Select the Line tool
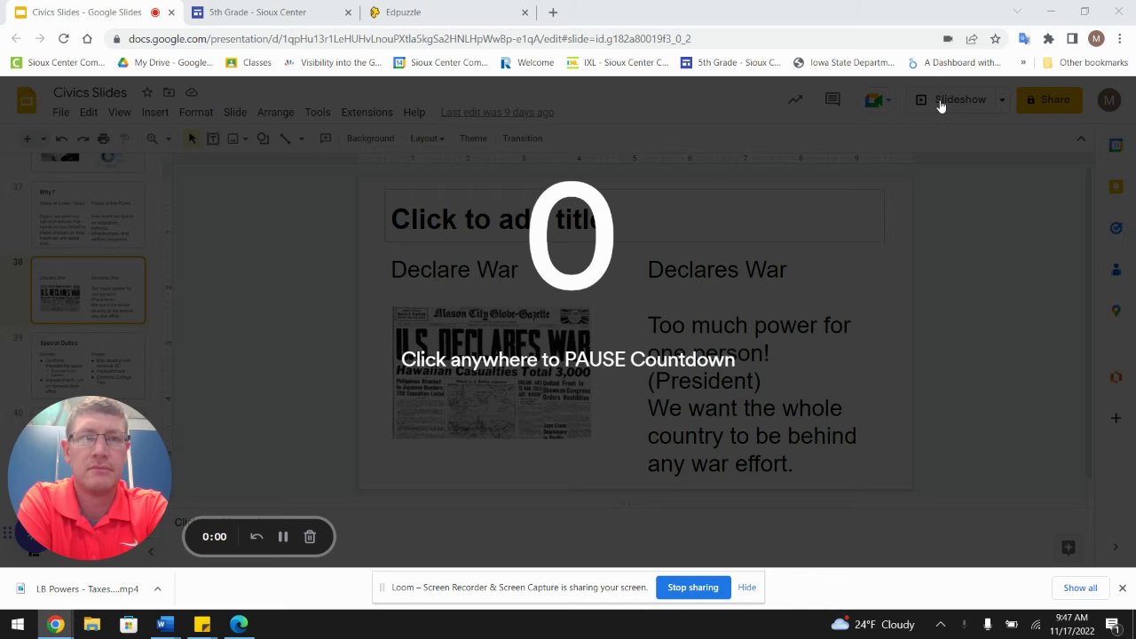 click(x=285, y=138)
